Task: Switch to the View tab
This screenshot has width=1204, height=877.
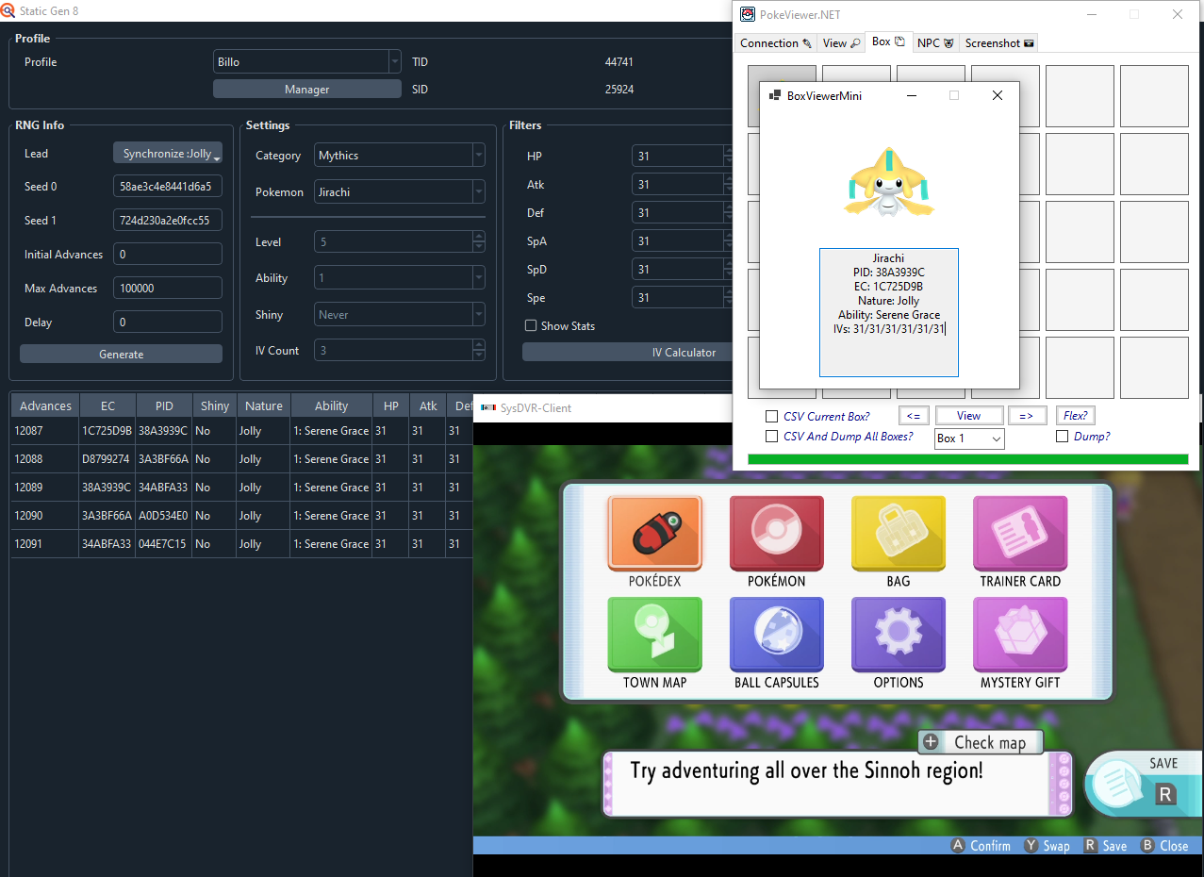Action: [x=841, y=43]
